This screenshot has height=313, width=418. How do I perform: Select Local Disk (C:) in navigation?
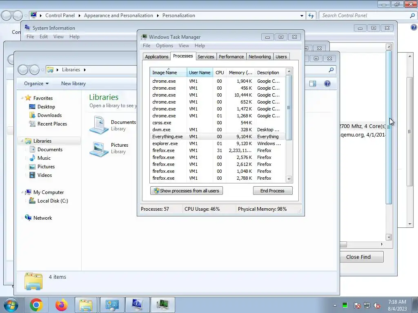point(53,201)
